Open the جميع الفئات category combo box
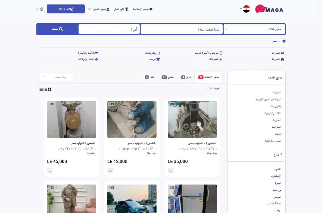The image size is (322, 213). (254, 29)
